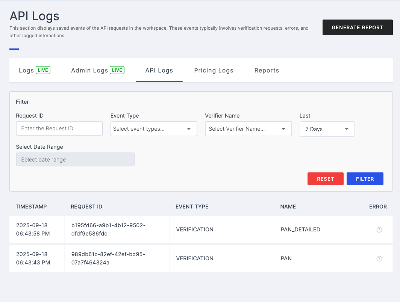The height and width of the screenshot is (302, 400).
Task: Open the Event Type dropdown
Action: tap(154, 129)
